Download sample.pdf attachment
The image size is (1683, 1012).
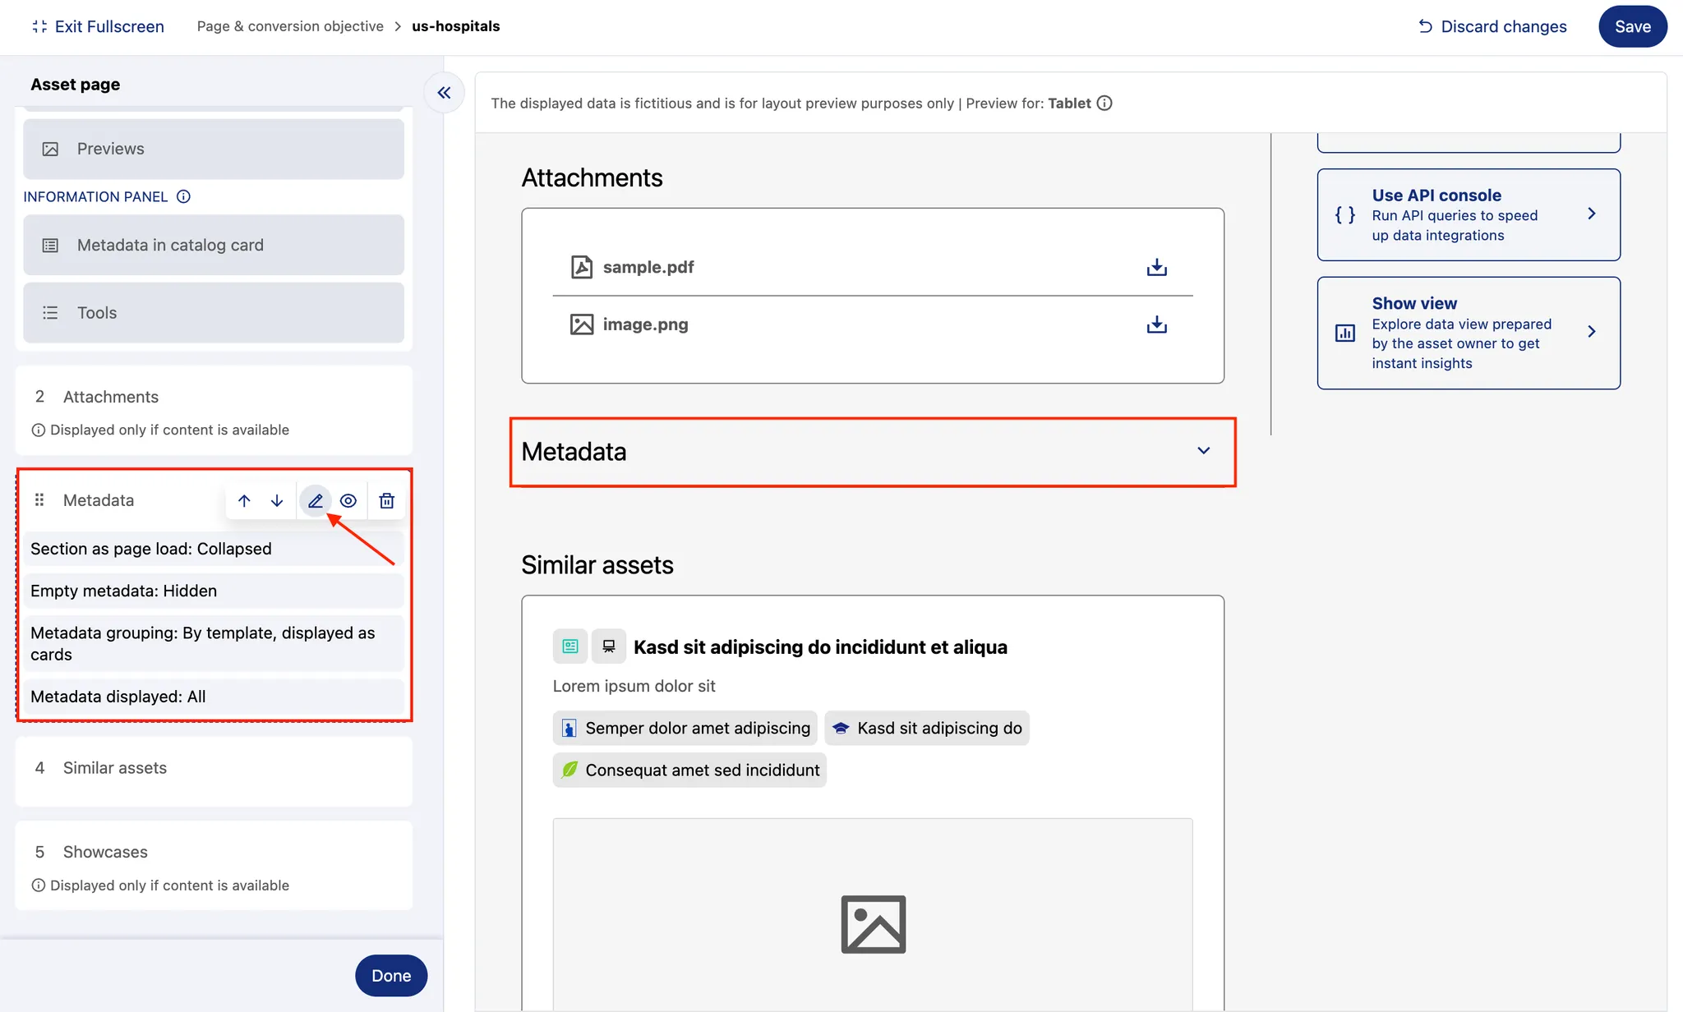[1156, 267]
